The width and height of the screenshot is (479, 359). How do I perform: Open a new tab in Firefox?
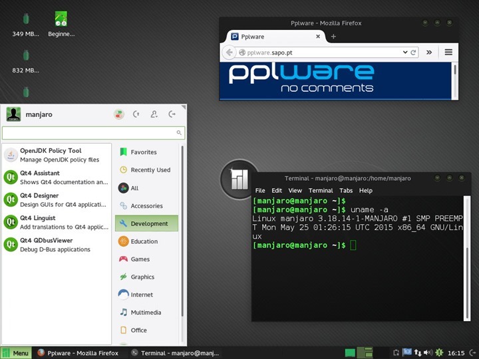coord(333,37)
